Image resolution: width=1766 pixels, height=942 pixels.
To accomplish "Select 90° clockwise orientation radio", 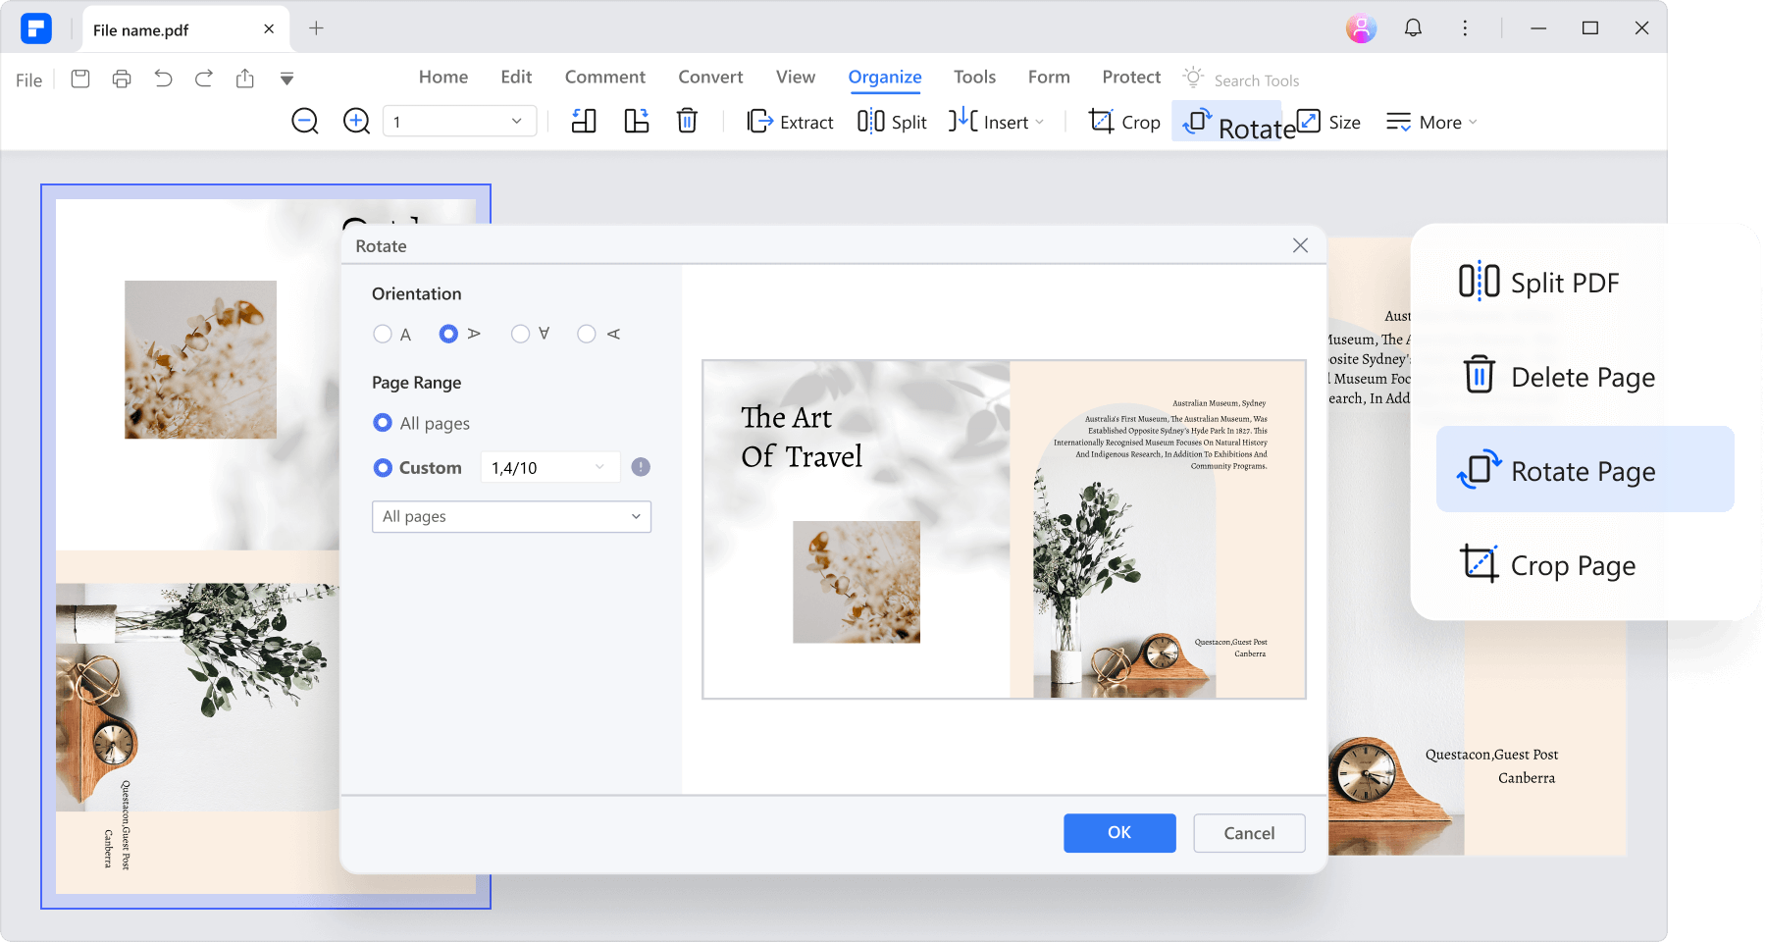I will pyautogui.click(x=448, y=334).
